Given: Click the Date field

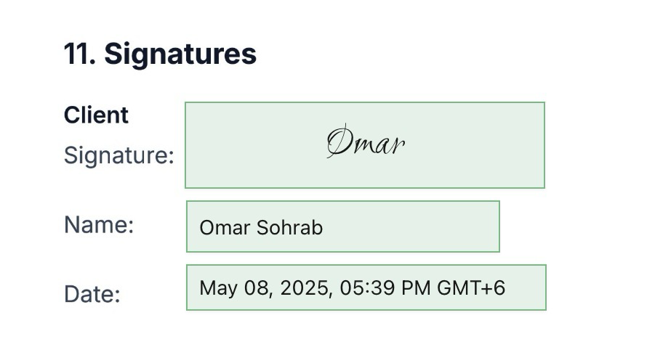Looking at the screenshot, I should 366,287.
